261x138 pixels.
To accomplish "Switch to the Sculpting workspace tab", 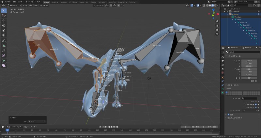I will tap(64, 2).
